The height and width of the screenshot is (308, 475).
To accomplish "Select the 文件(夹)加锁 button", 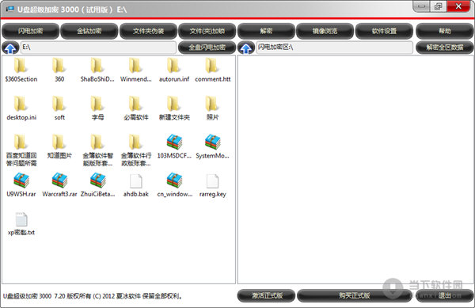I will pyautogui.click(x=207, y=31).
